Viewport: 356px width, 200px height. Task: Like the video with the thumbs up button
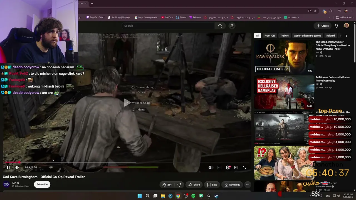pos(167,185)
